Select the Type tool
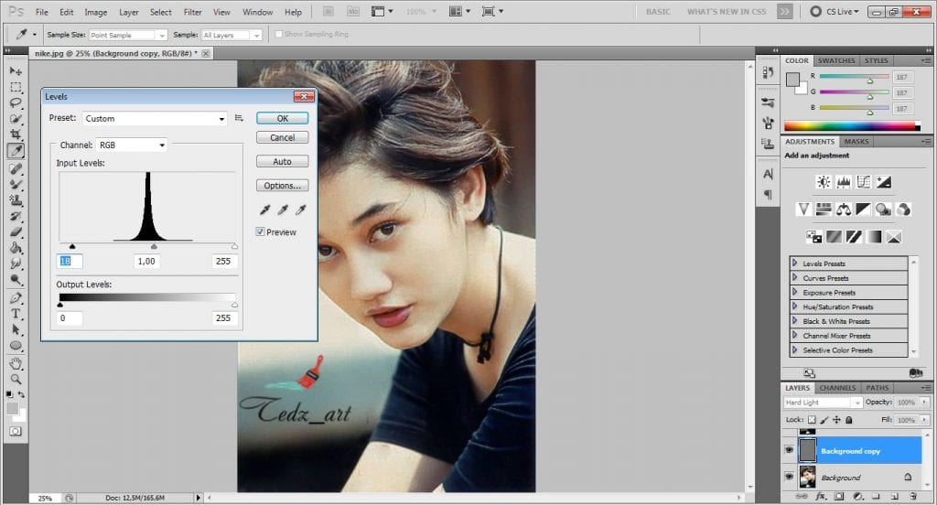 [16, 314]
